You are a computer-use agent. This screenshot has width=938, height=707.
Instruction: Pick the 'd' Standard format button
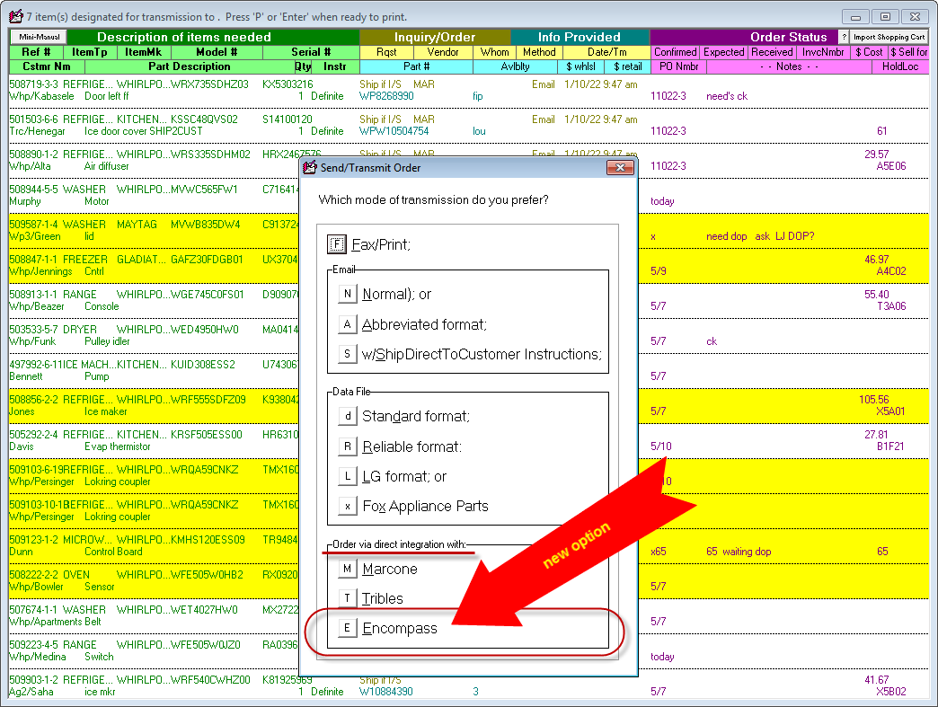(x=348, y=416)
